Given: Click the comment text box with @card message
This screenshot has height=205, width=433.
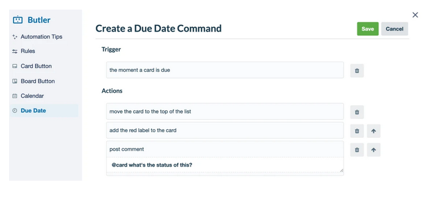Looking at the screenshot, I should [225, 165].
